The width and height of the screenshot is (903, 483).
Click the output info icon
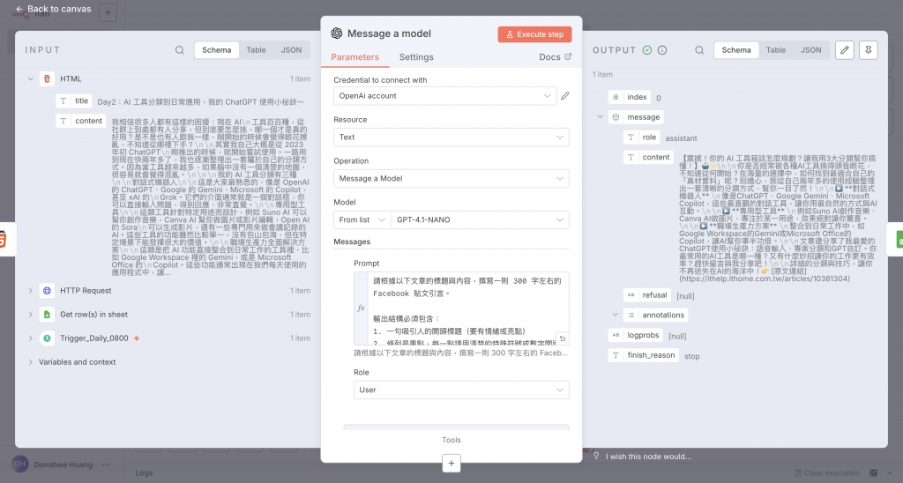pyautogui.click(x=662, y=50)
